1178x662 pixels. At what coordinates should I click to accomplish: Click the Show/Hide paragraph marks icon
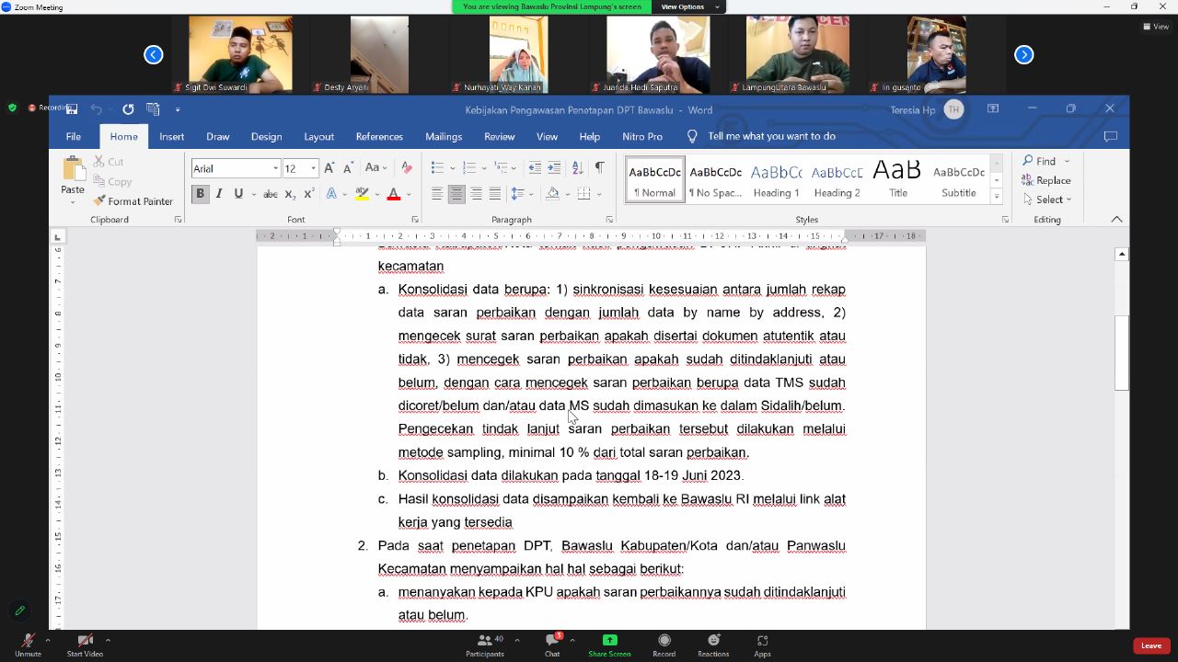coord(599,167)
